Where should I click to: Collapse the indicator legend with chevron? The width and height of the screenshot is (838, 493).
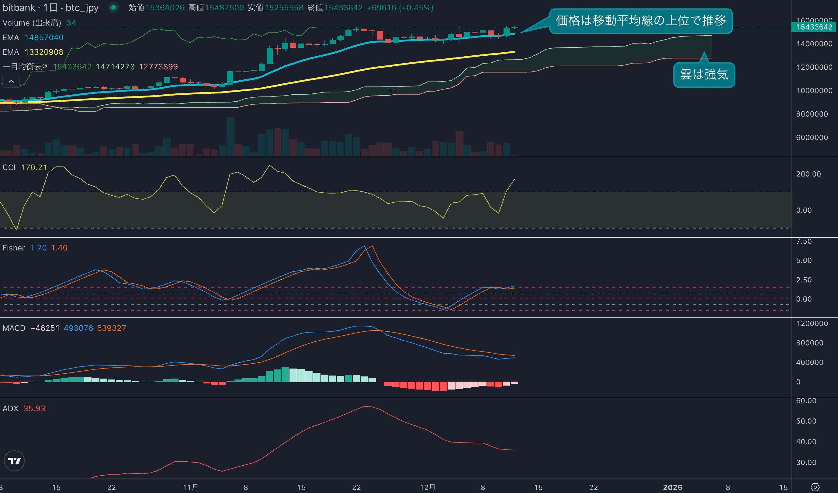coord(11,81)
